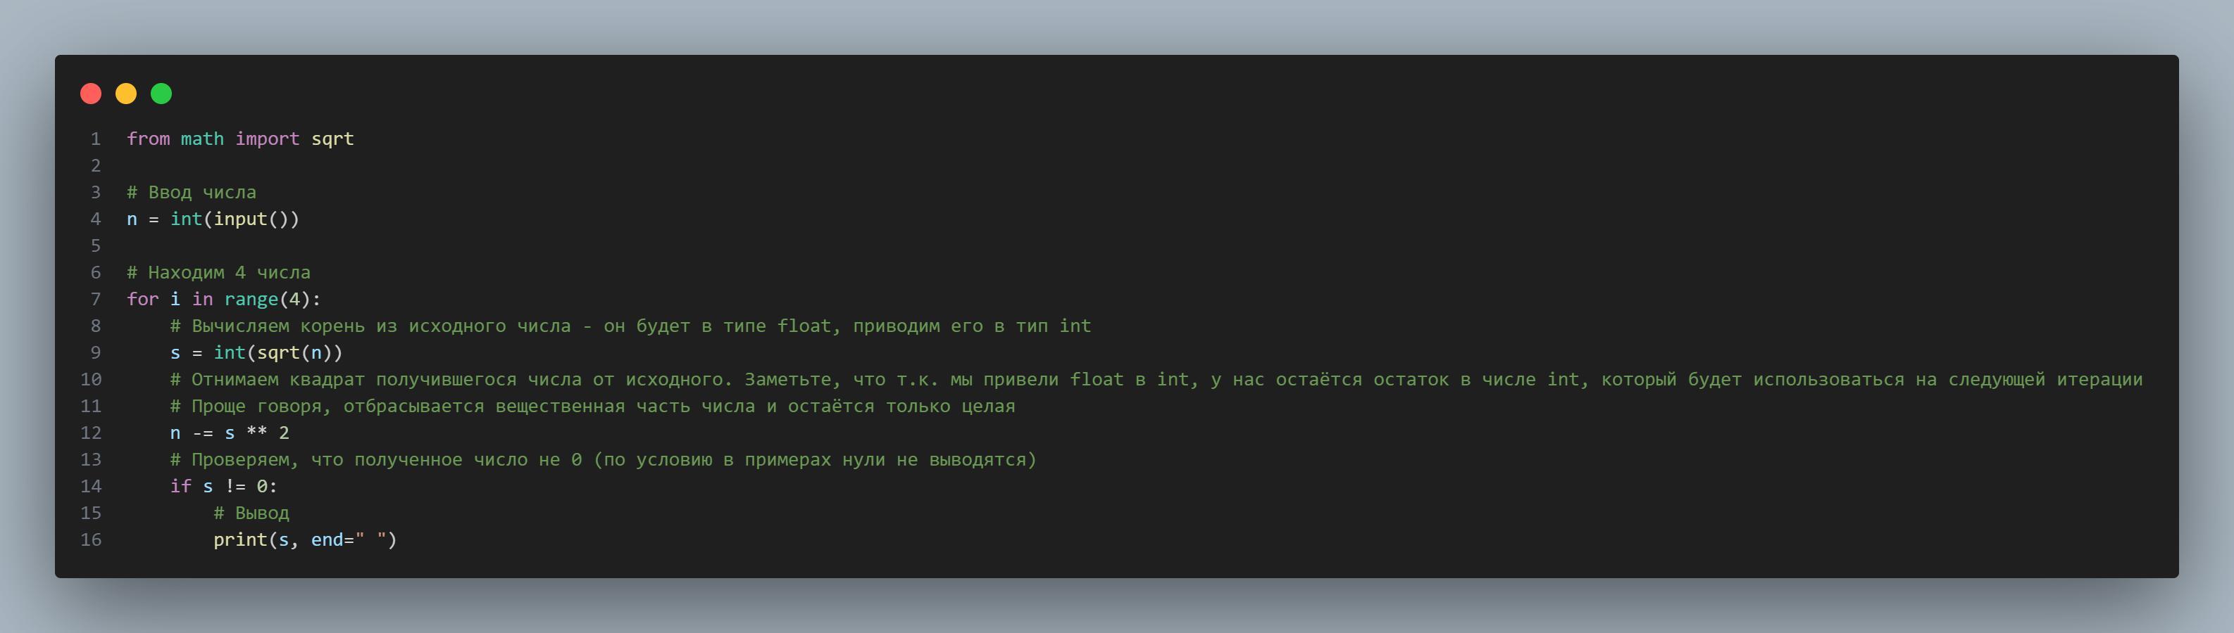The width and height of the screenshot is (2234, 633).
Task: Click the "input" function call
Action: [x=240, y=219]
